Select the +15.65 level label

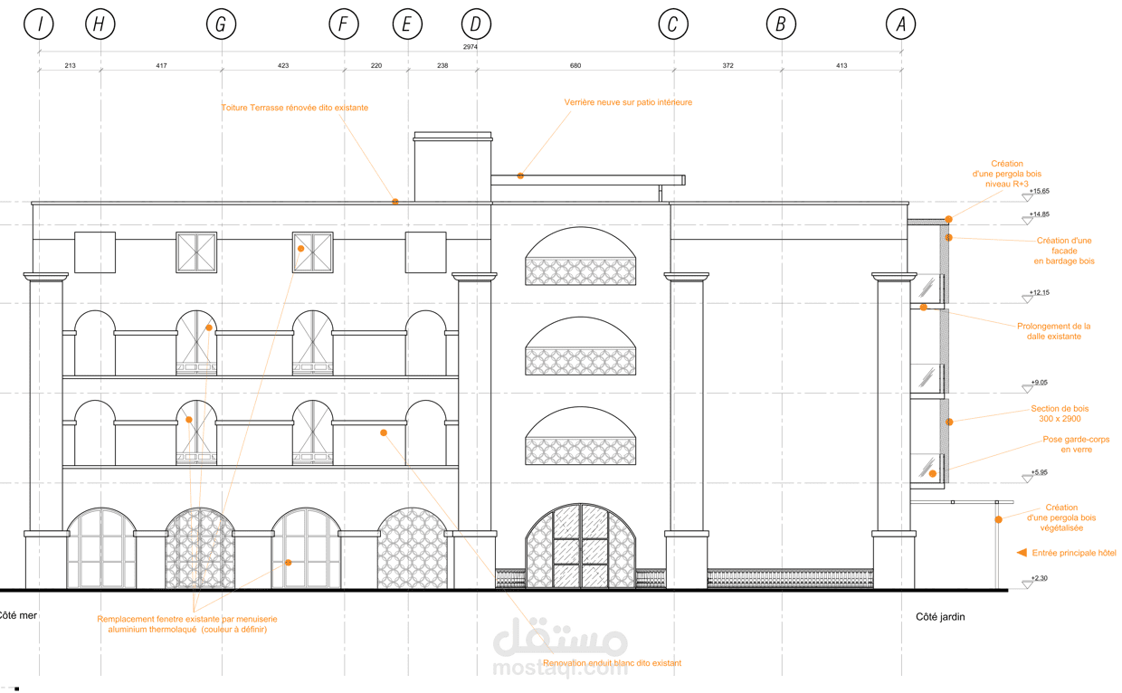[1039, 191]
